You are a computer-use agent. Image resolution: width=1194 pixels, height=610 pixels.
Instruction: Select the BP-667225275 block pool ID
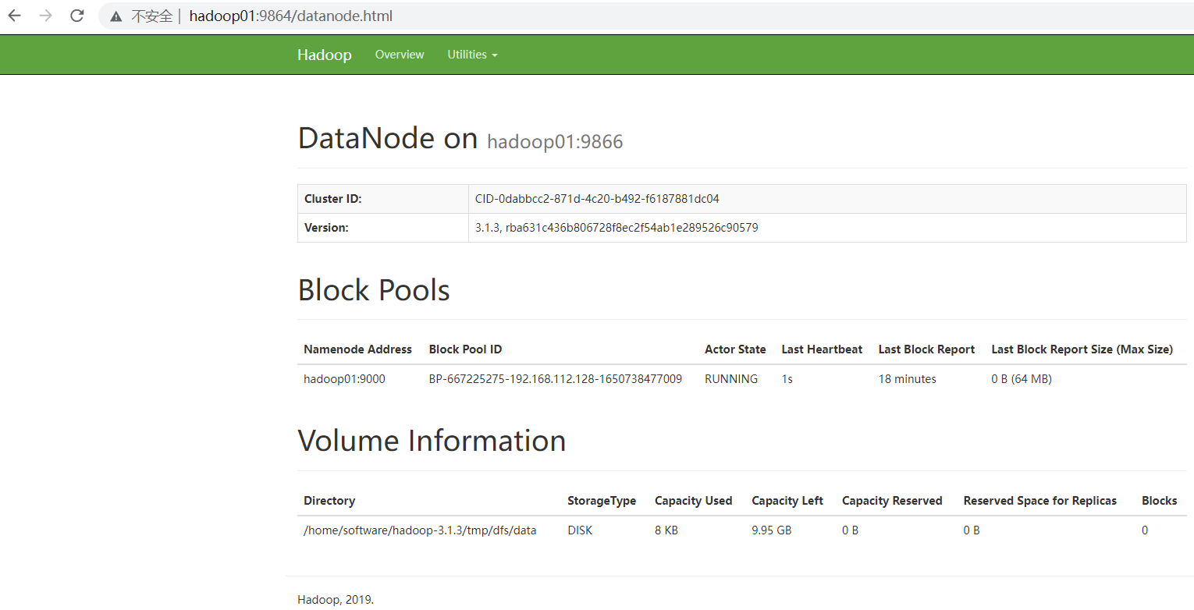[556, 379]
